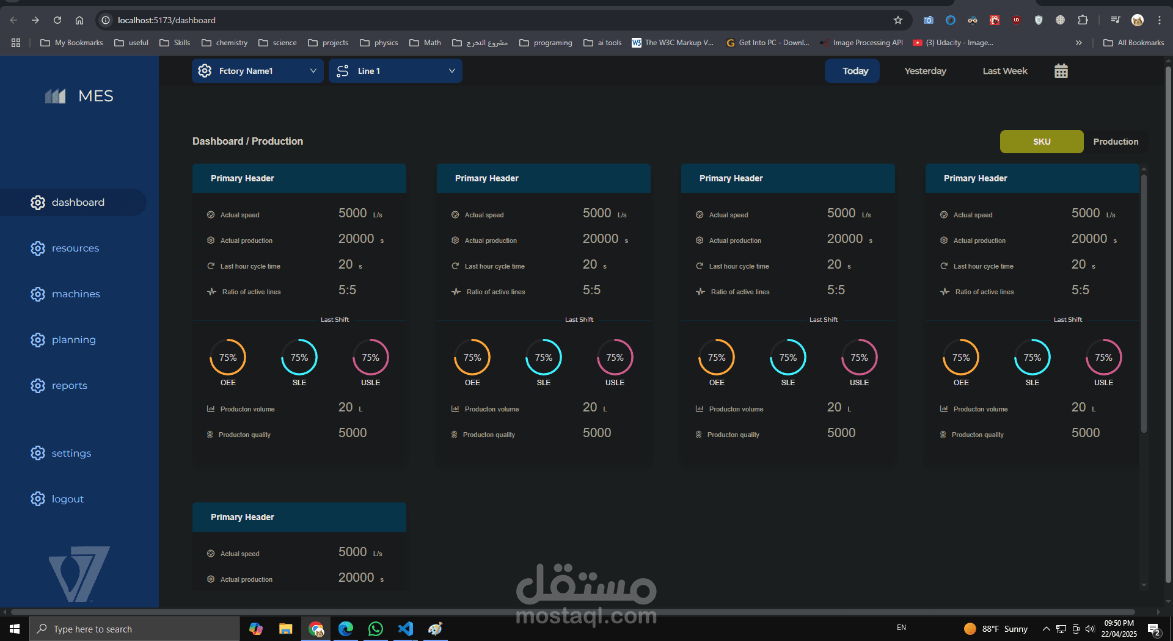
Task: Click the first card's USLE gauge
Action: [370, 357]
